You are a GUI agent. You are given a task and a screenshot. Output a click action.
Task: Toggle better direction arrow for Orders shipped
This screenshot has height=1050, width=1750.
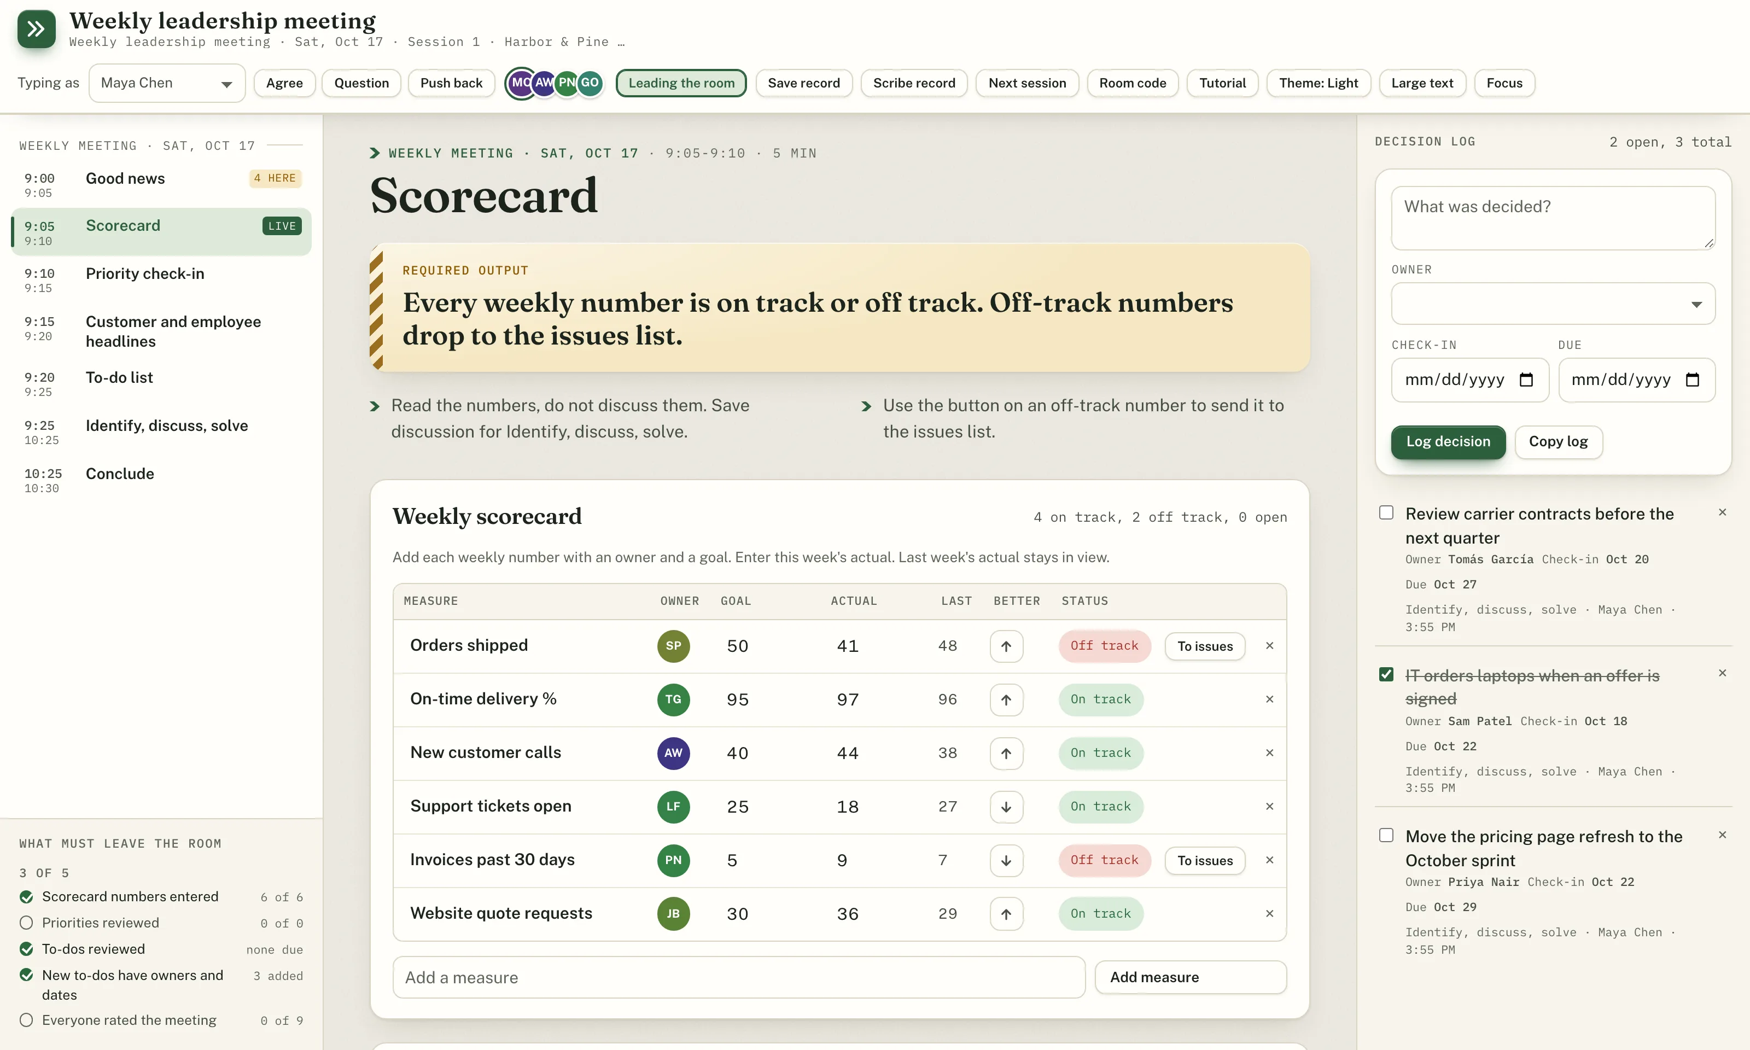pos(1006,646)
